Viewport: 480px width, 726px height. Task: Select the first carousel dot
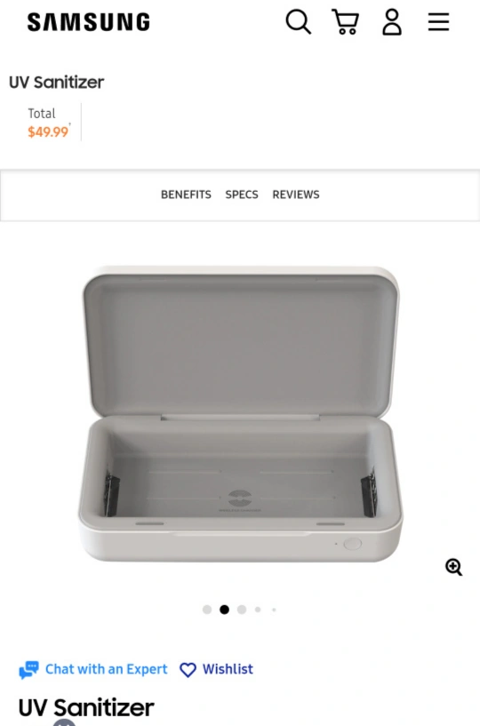tap(207, 610)
